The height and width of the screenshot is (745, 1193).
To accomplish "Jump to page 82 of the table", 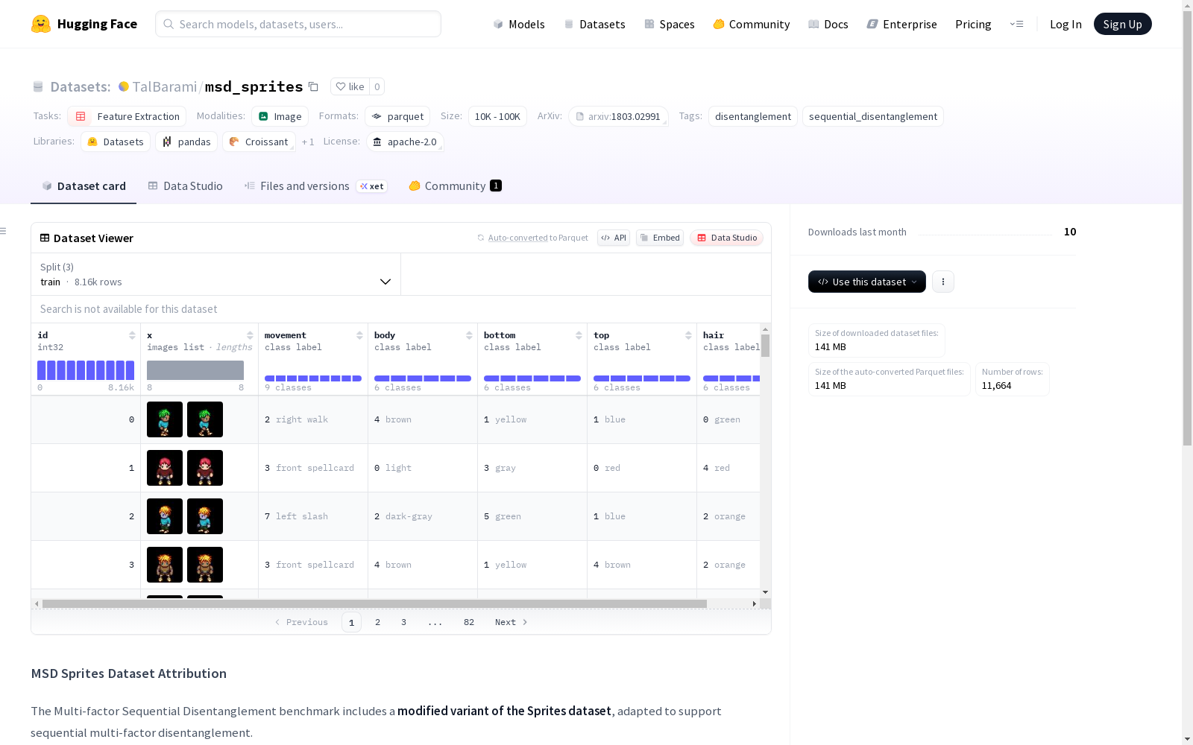I will (469, 622).
